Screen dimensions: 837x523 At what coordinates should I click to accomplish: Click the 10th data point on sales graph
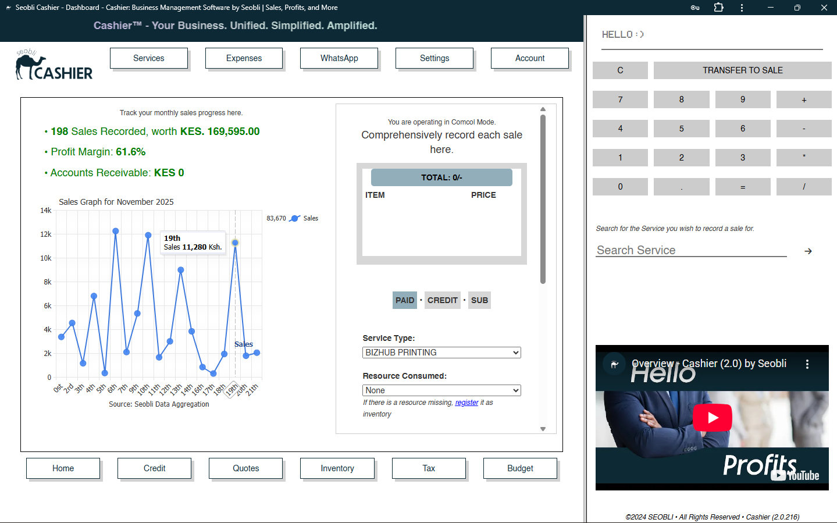pyautogui.click(x=148, y=235)
